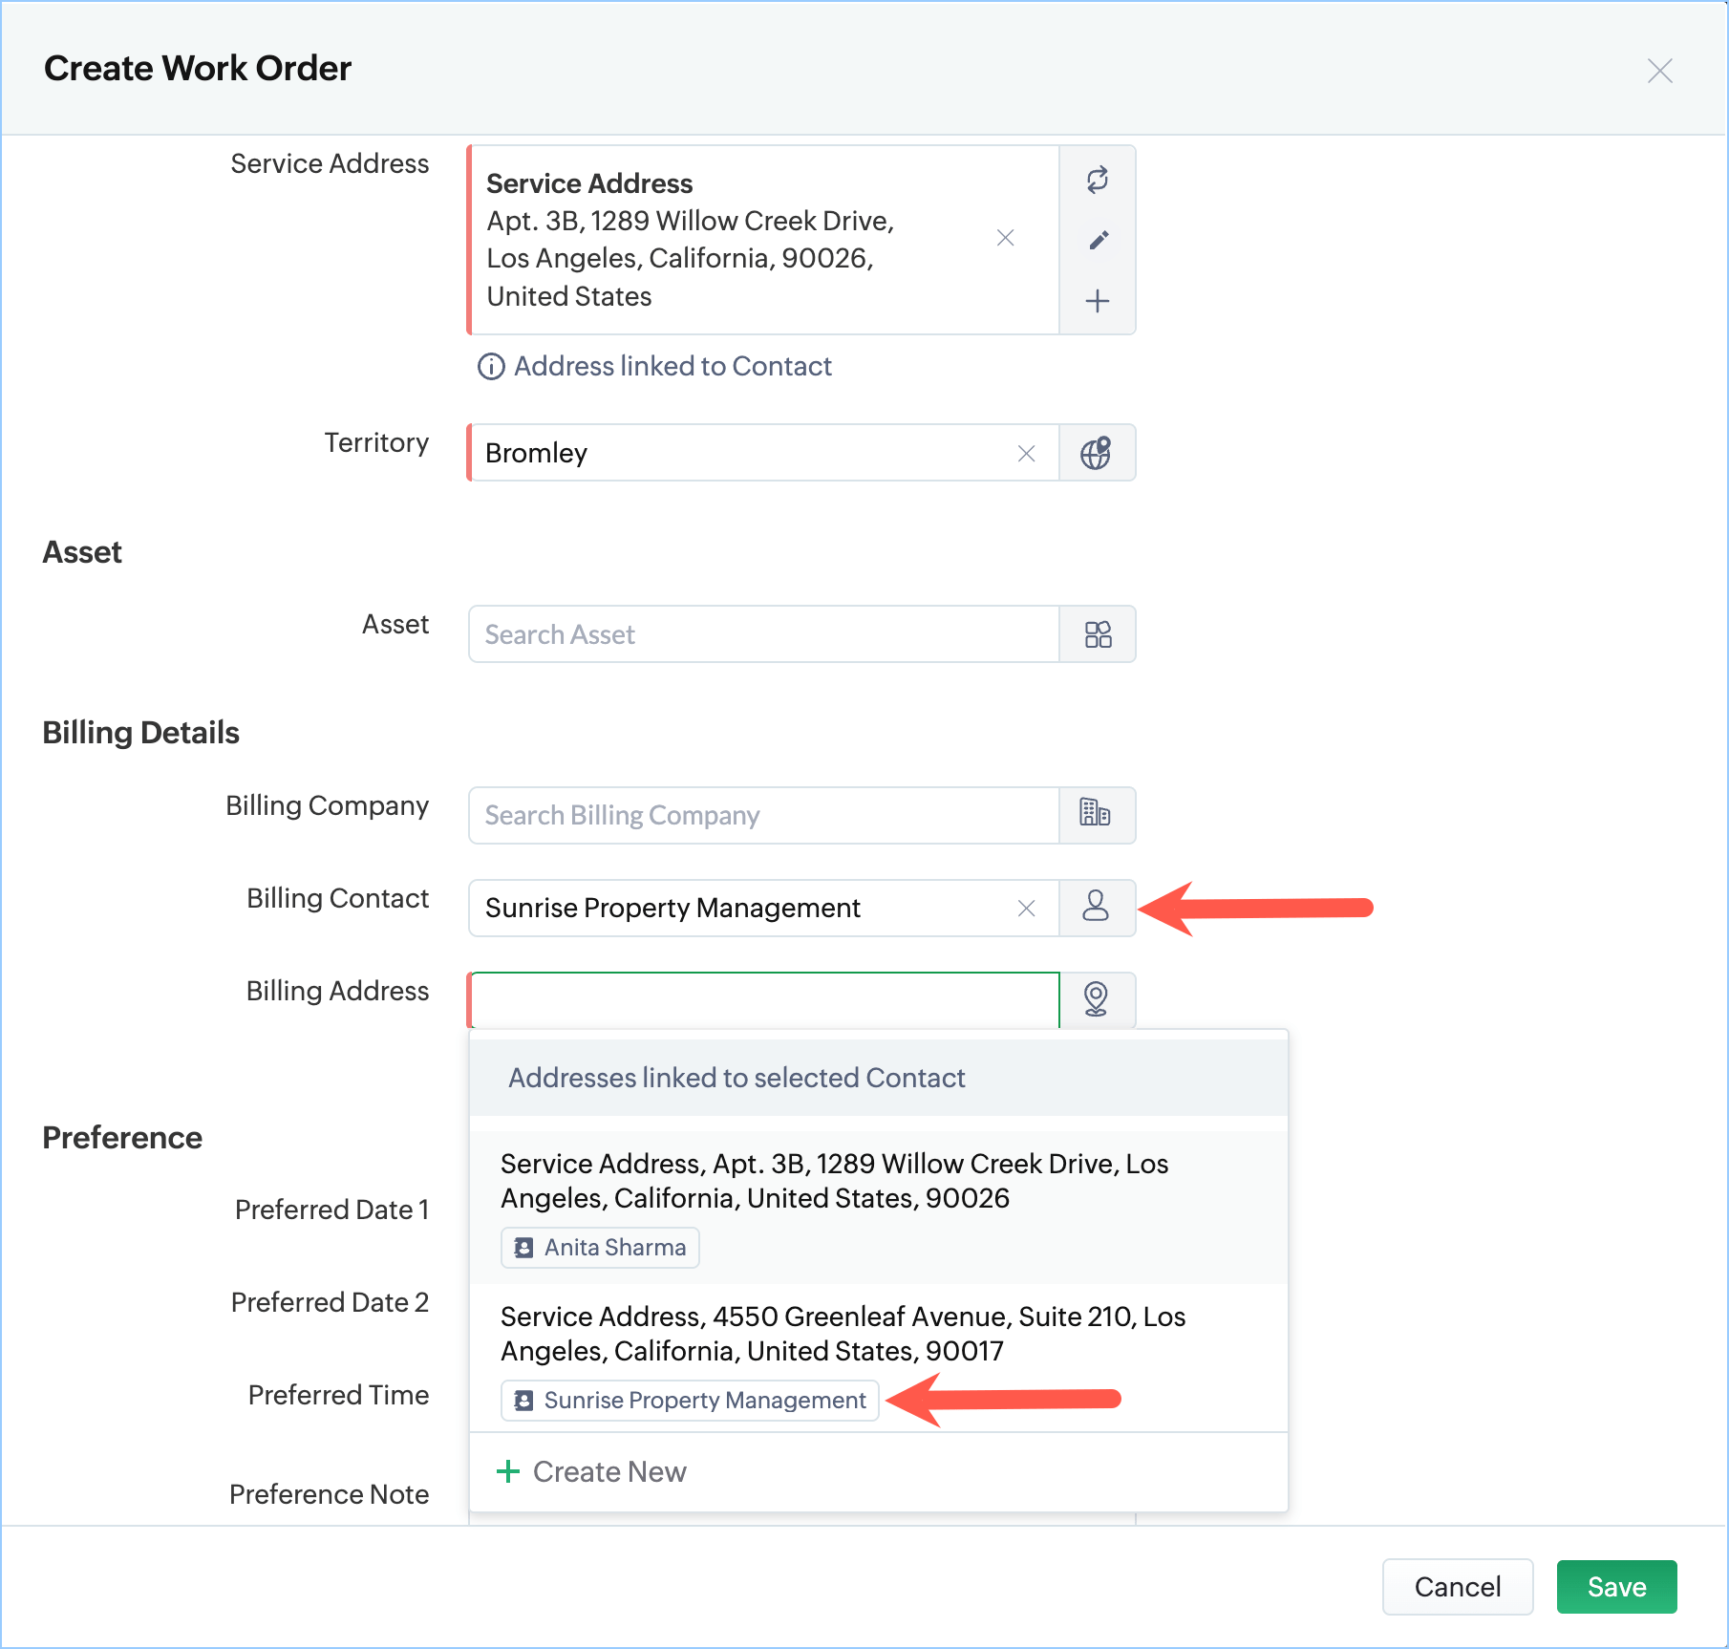Open the asset lookup grid icon

coord(1098,634)
